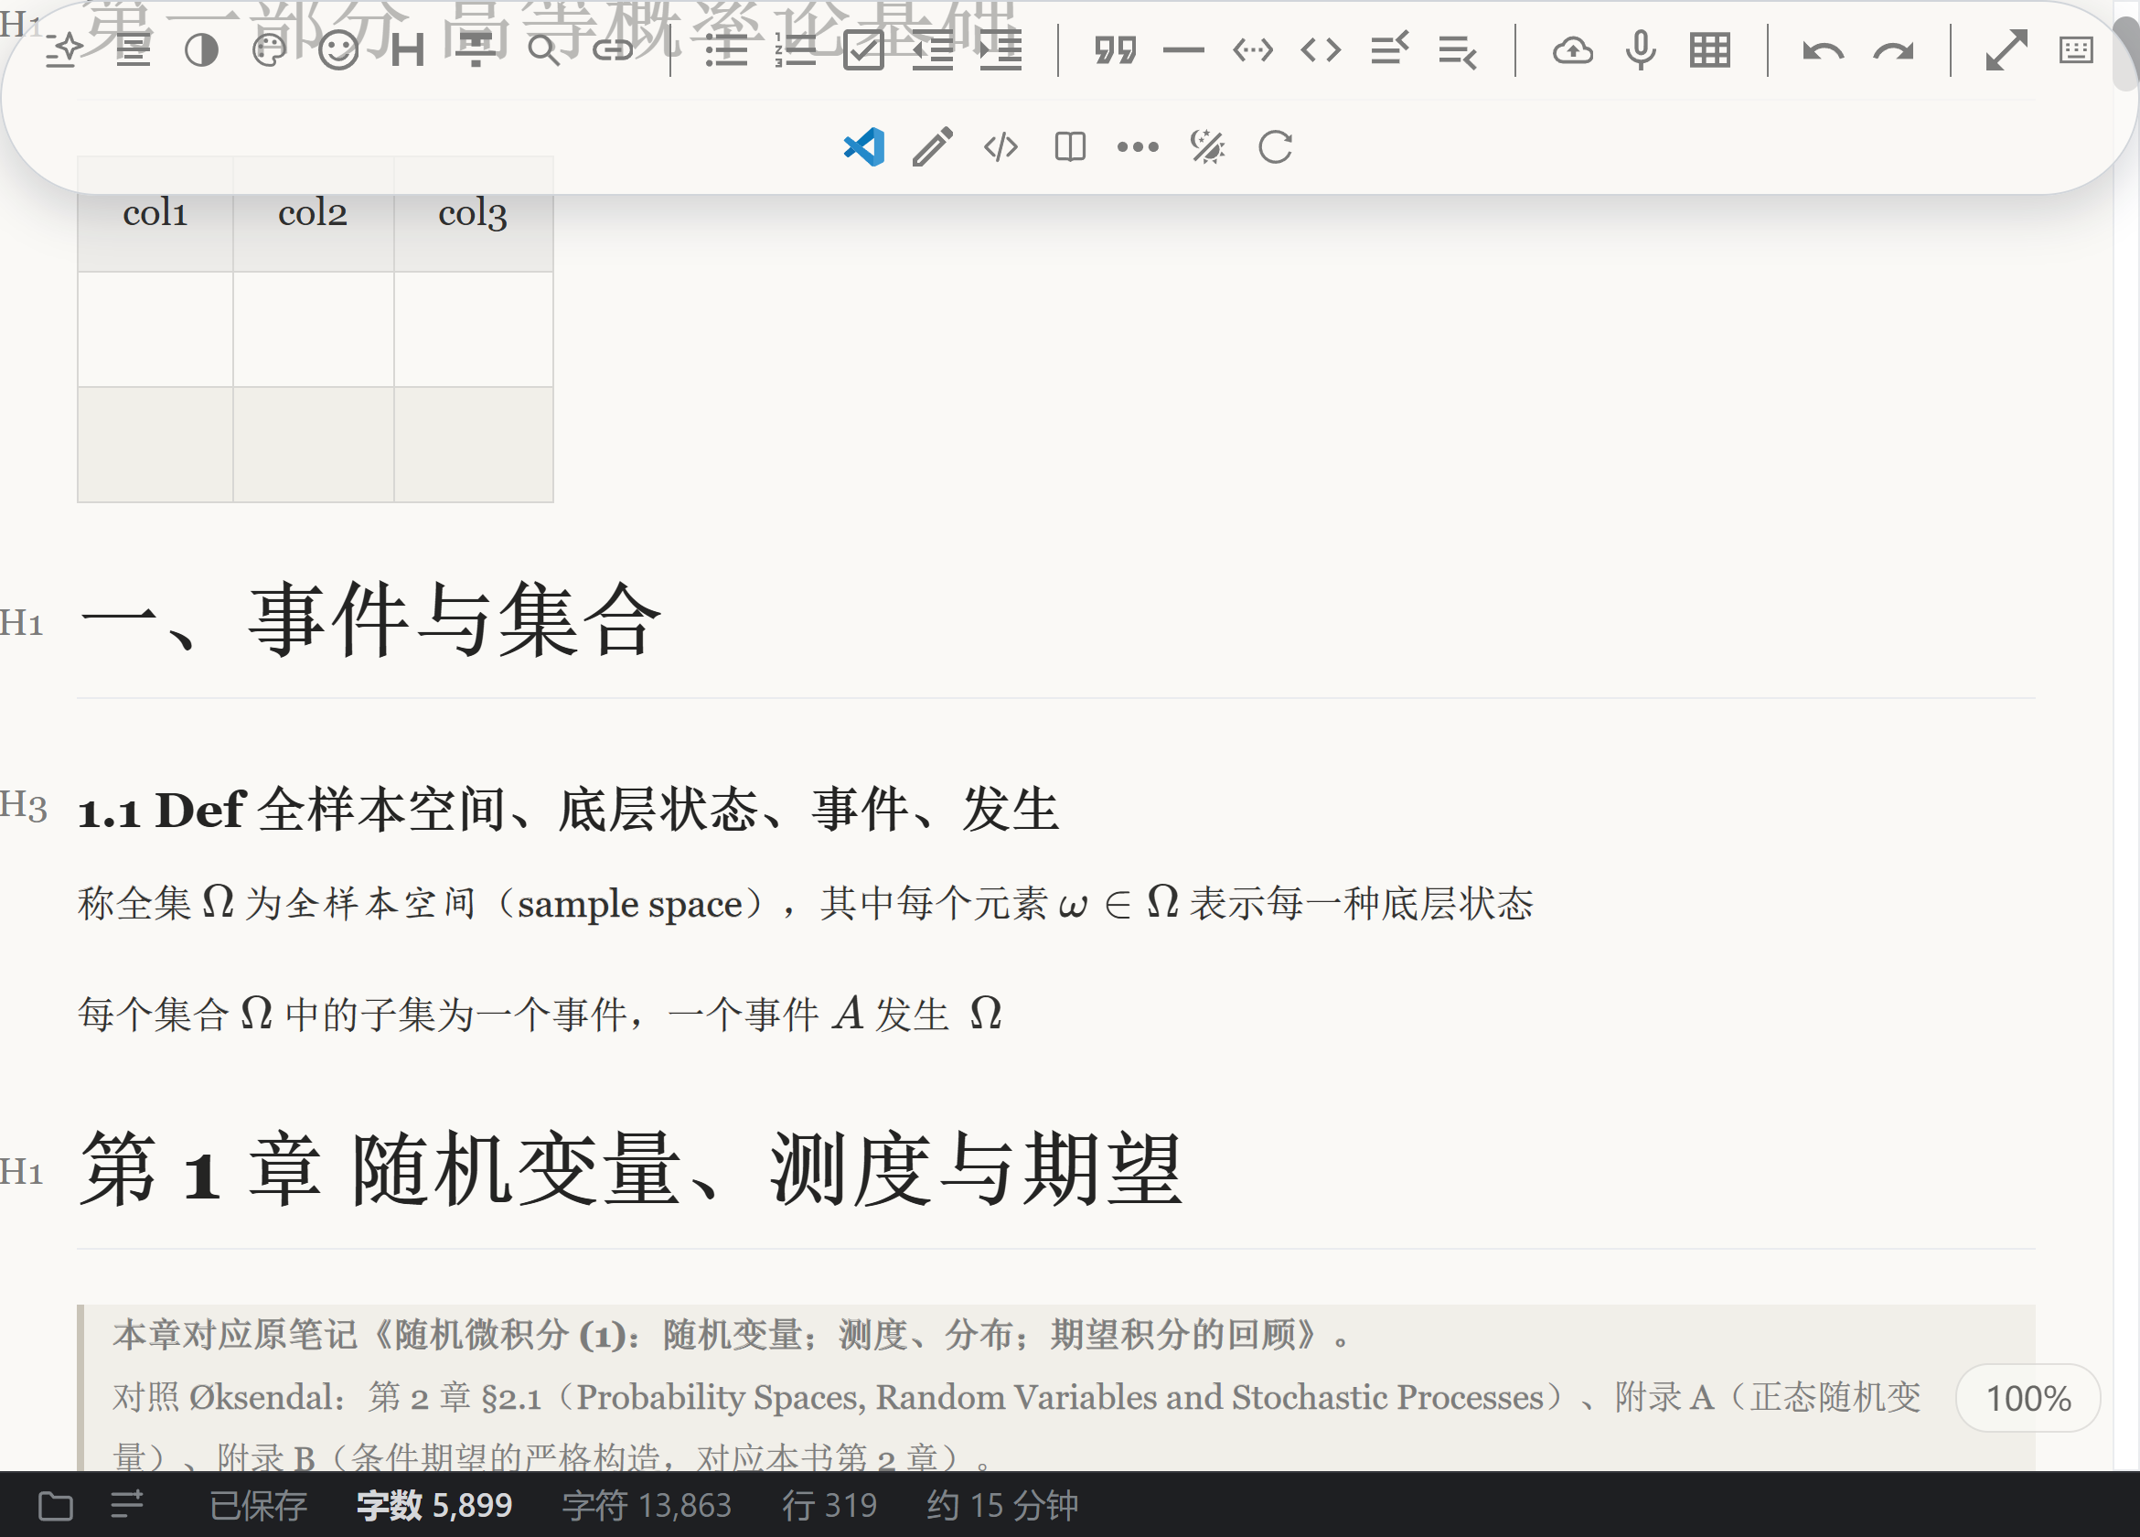Click the heading 一、事件与集合
2140x1537 pixels.
(x=370, y=620)
